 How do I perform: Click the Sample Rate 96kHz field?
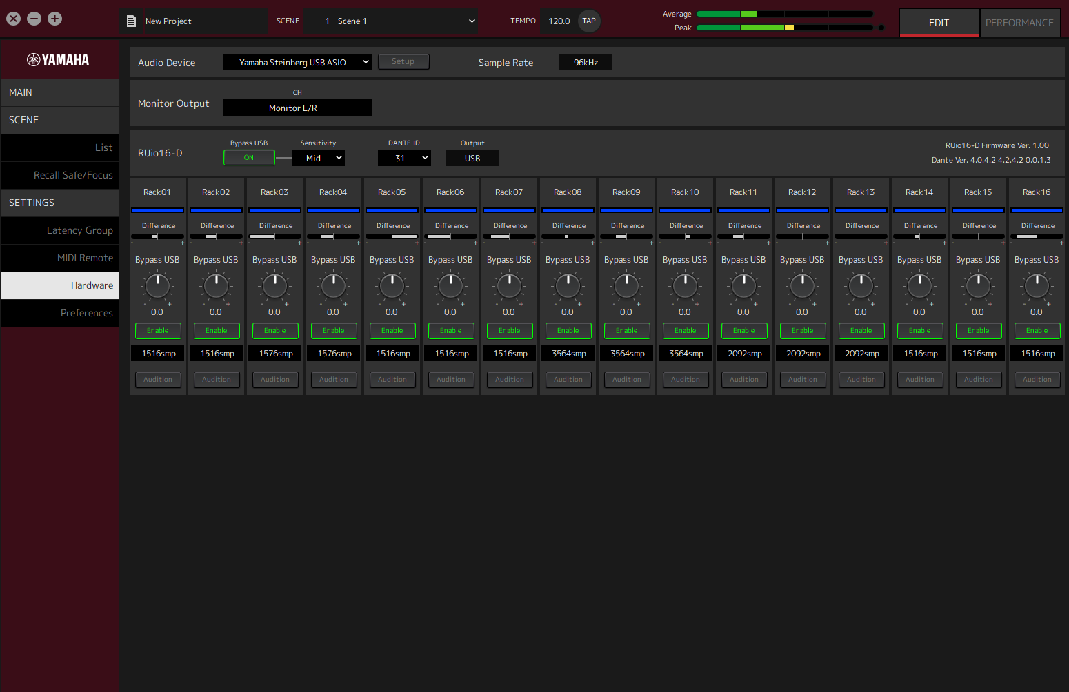coord(586,62)
